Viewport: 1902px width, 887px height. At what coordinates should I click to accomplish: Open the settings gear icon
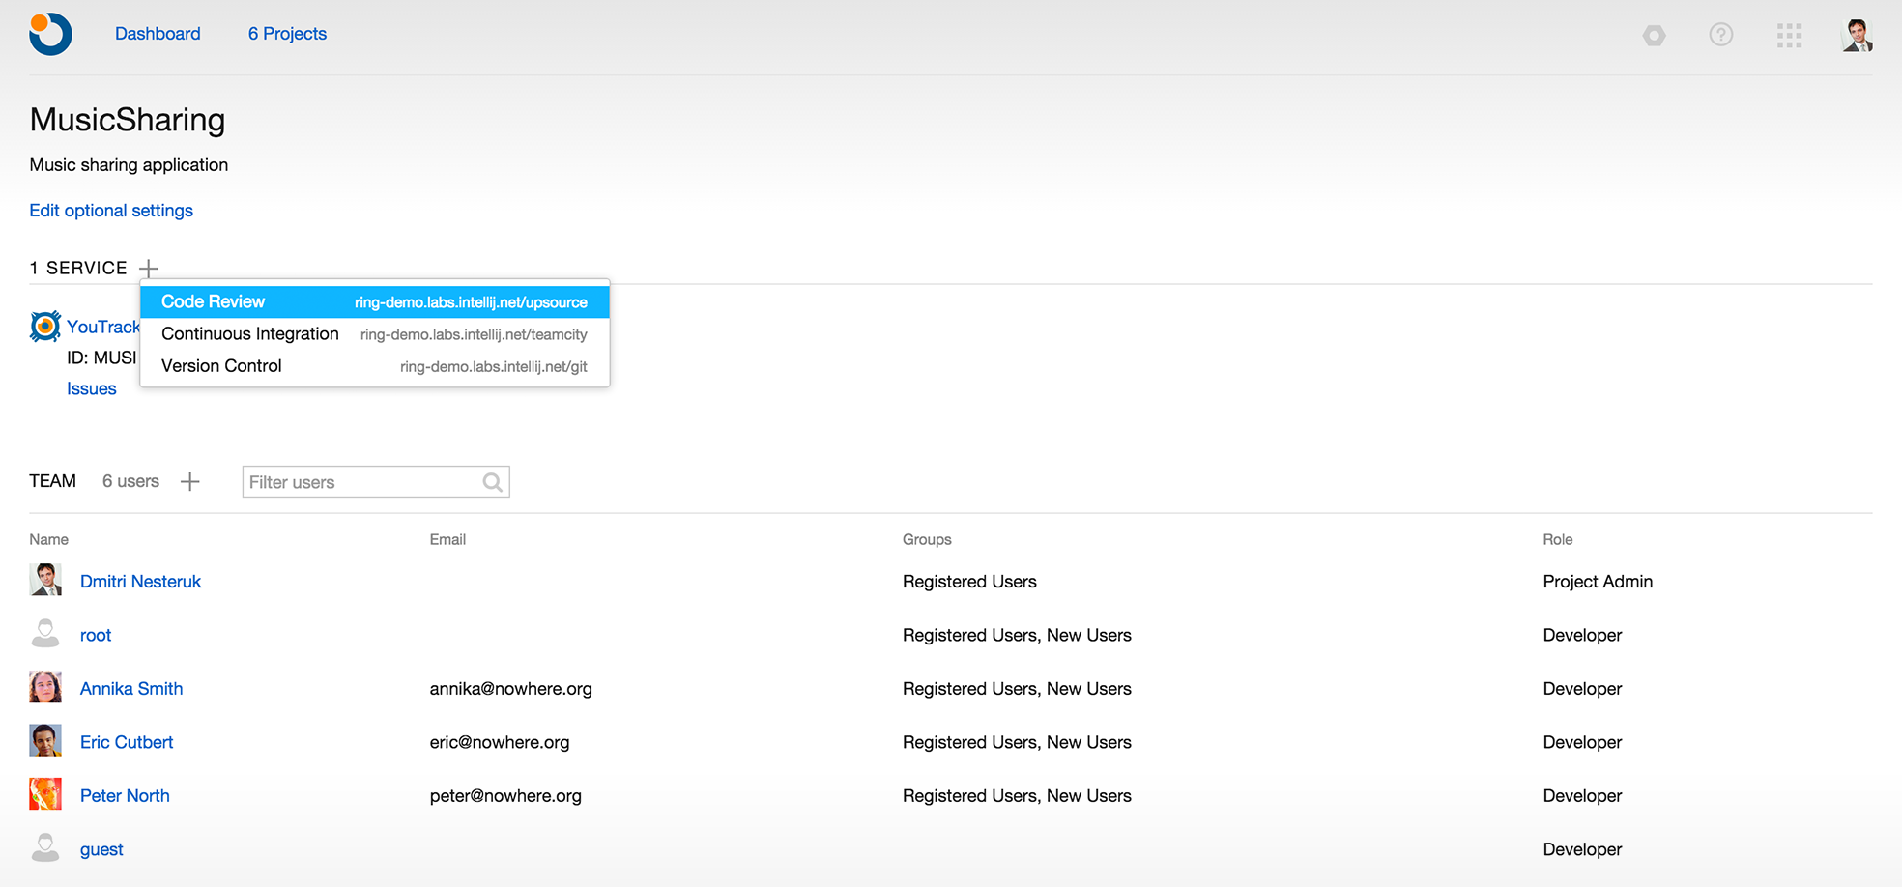1654,35
